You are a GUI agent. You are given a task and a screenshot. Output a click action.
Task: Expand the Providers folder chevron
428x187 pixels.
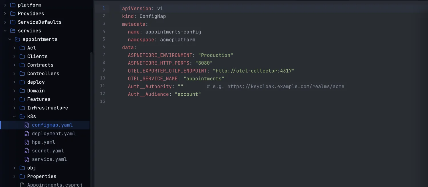pyautogui.click(x=5, y=14)
